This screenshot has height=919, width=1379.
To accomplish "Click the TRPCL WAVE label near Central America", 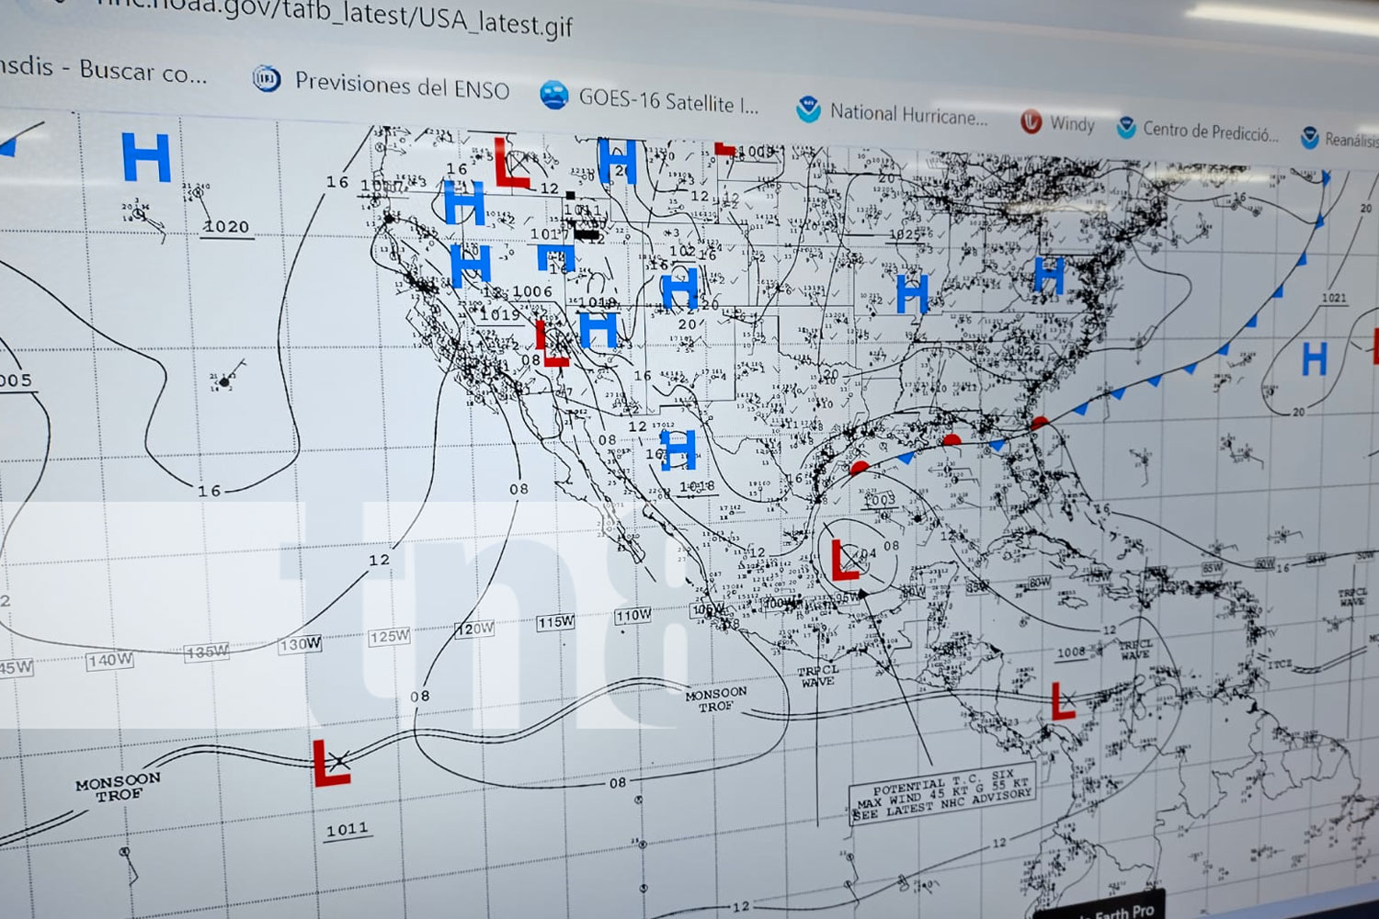I will coord(817,676).
